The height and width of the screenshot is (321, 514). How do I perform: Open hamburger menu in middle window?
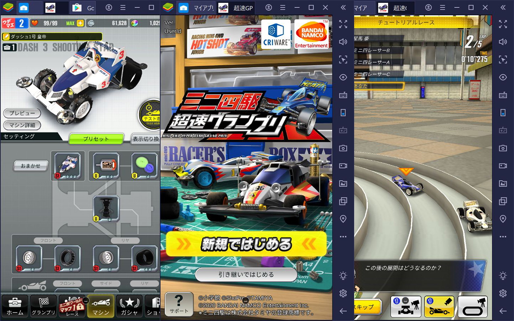pos(283,8)
